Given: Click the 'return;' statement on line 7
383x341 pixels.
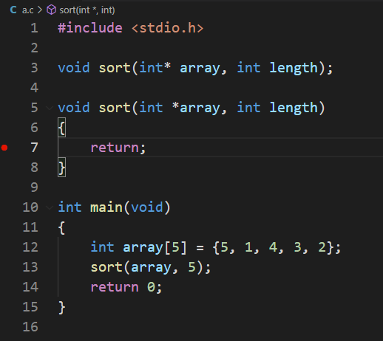Looking at the screenshot, I should pos(118,148).
